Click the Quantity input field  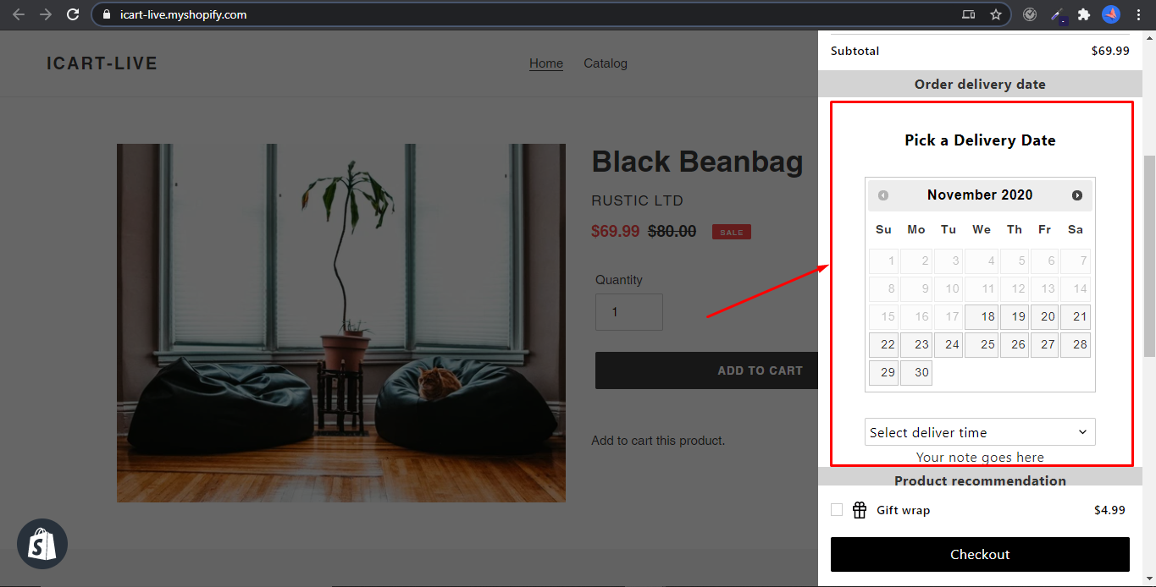629,312
